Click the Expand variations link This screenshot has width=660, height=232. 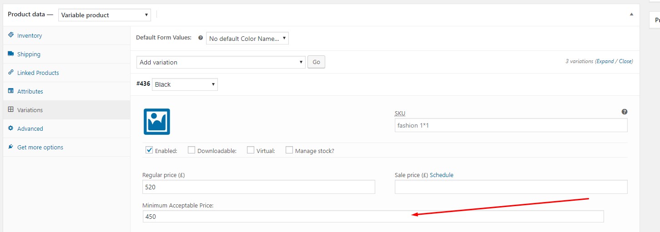[605, 61]
